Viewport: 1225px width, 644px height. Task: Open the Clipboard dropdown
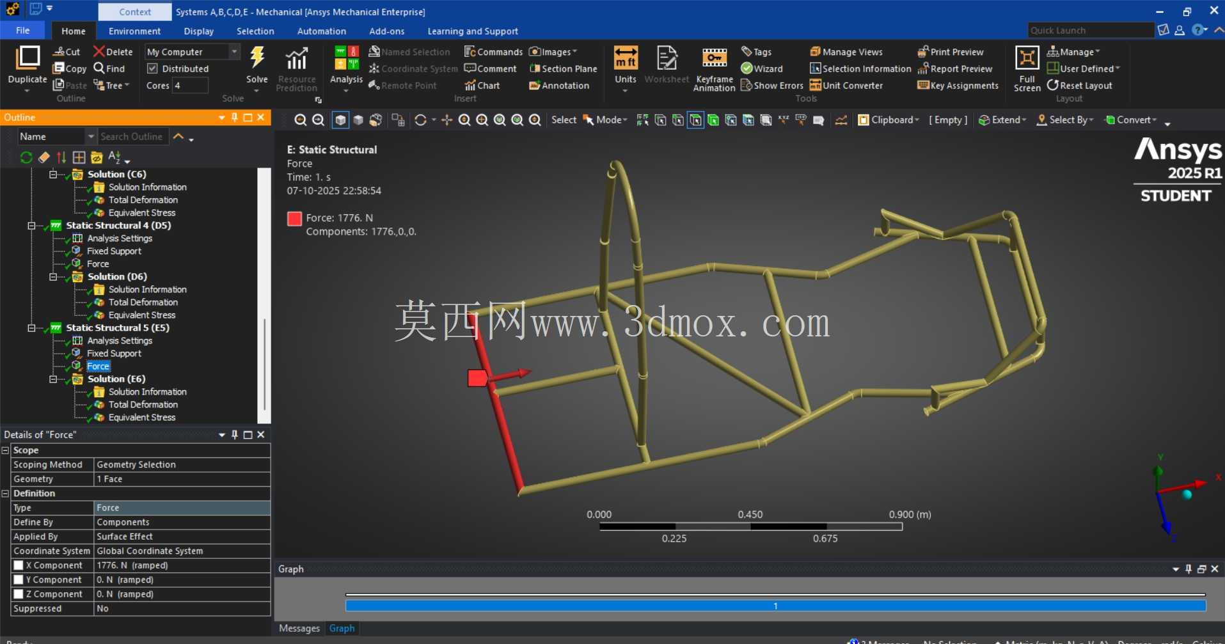pos(889,120)
